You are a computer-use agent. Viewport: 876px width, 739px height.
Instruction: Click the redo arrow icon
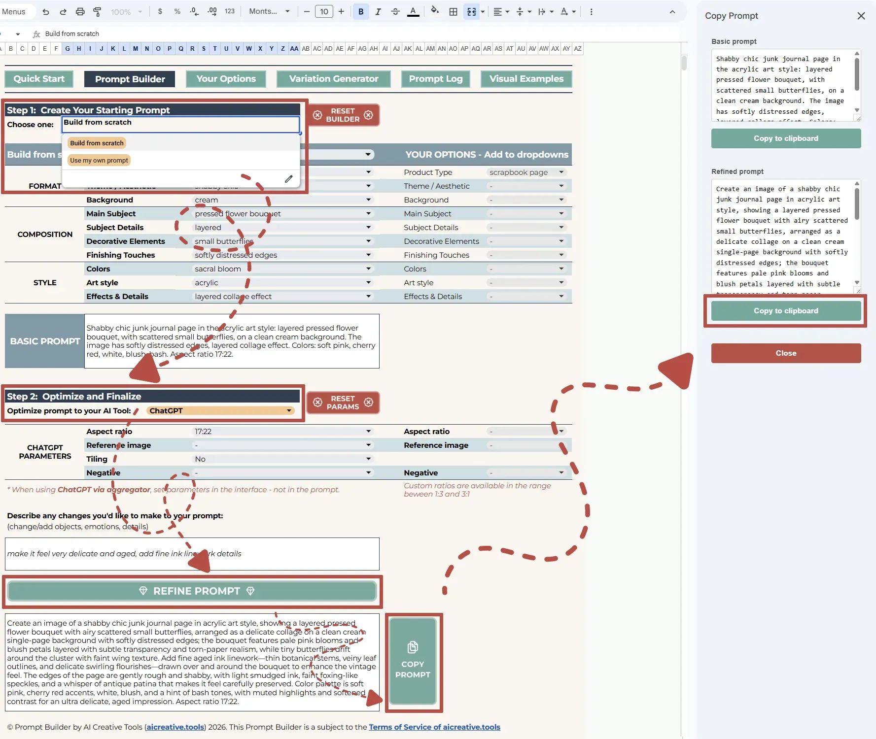pyautogui.click(x=63, y=12)
